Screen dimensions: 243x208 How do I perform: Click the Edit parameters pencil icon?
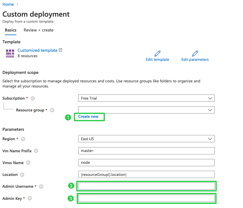point(195,53)
